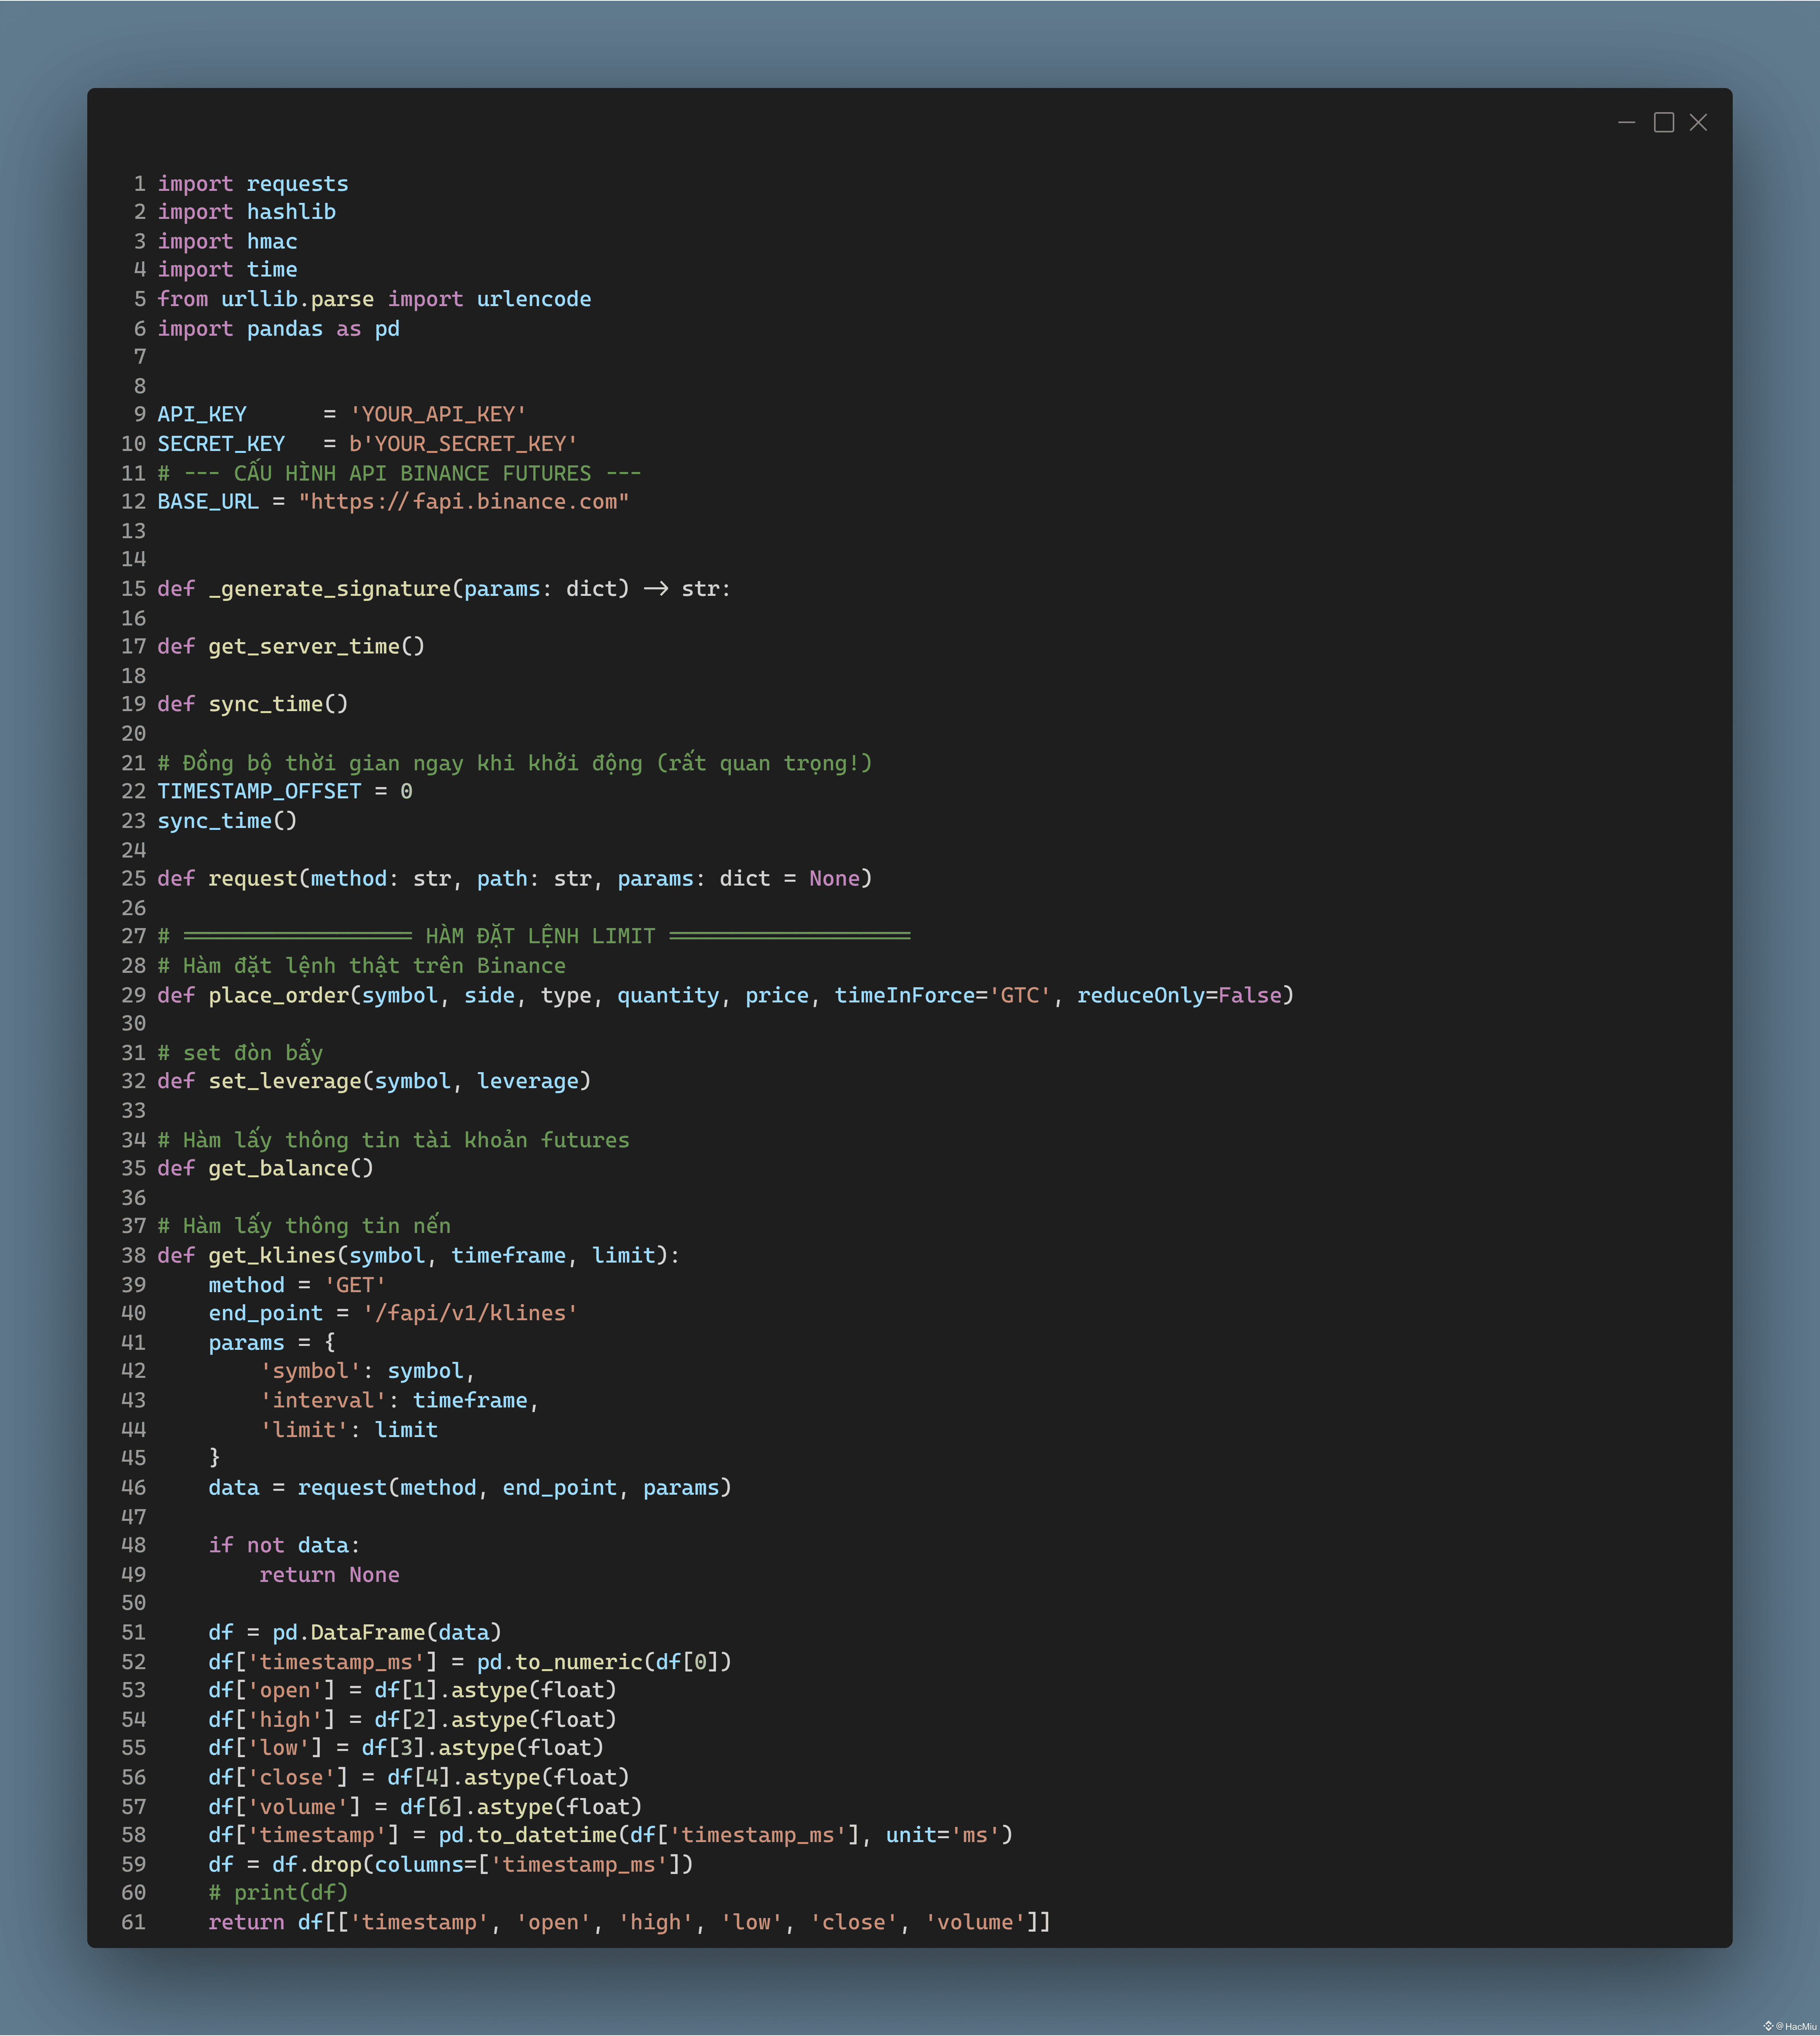Click the 'import pandas as pd' line

click(x=278, y=329)
